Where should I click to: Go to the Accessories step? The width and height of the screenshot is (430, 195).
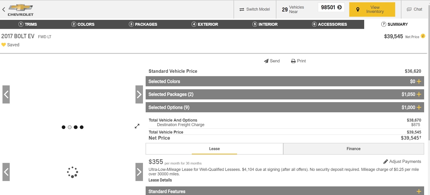[329, 24]
